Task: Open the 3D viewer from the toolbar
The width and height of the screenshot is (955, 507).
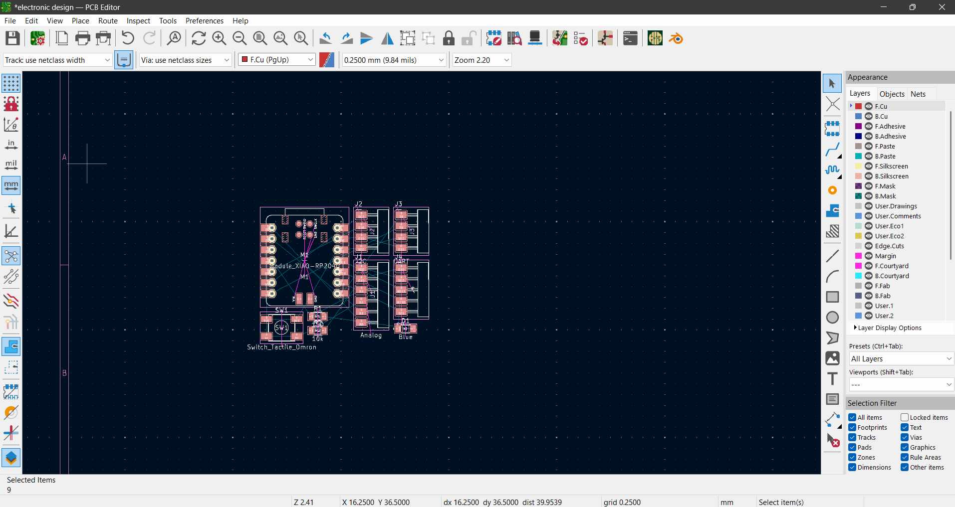Action: 535,38
